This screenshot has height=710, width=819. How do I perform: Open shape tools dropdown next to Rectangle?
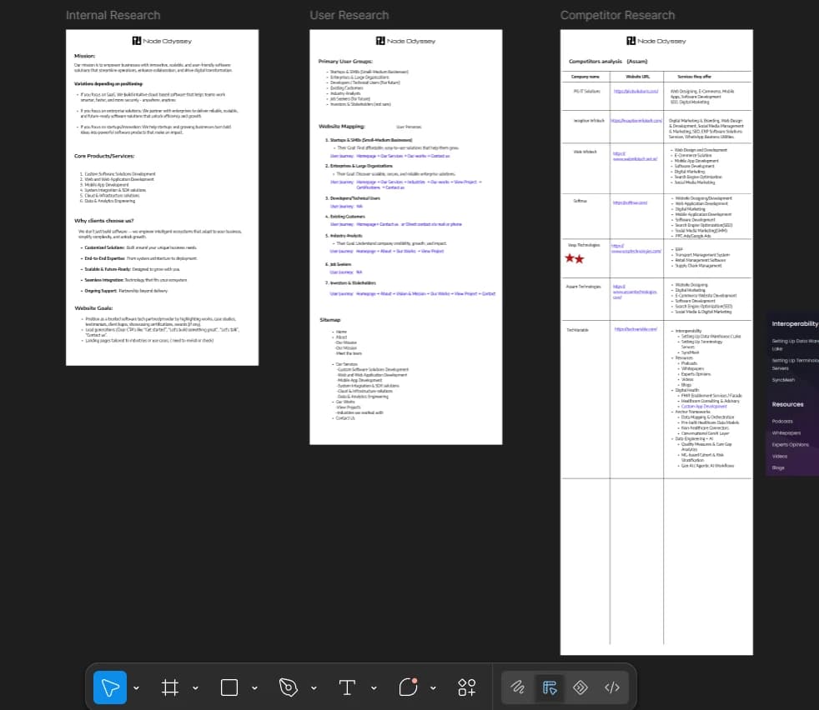coord(254,688)
